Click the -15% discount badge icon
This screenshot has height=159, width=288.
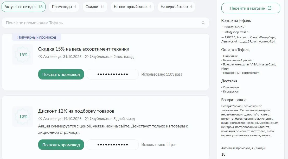pos(23,55)
